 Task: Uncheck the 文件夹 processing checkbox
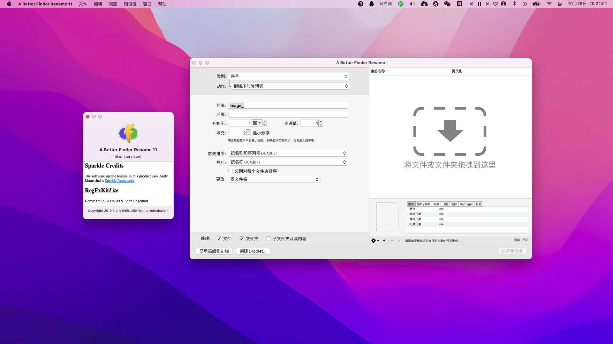click(242, 239)
